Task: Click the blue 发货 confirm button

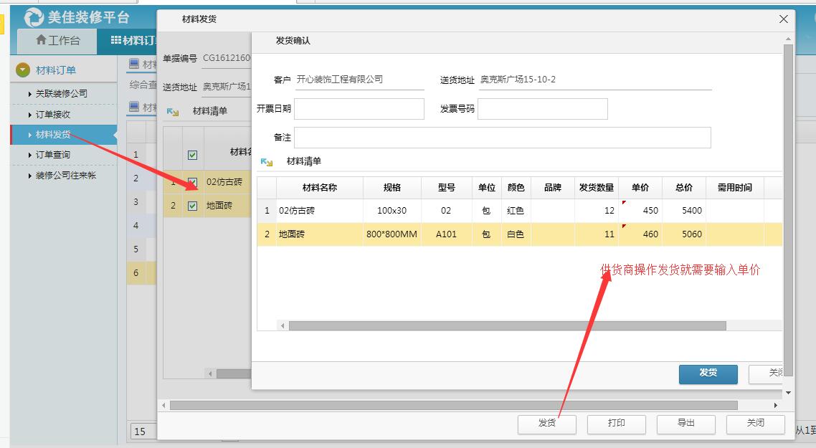Action: [x=708, y=373]
